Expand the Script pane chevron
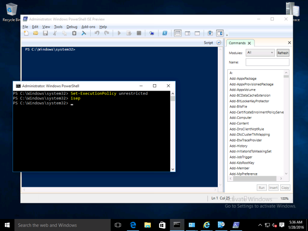 219,43
